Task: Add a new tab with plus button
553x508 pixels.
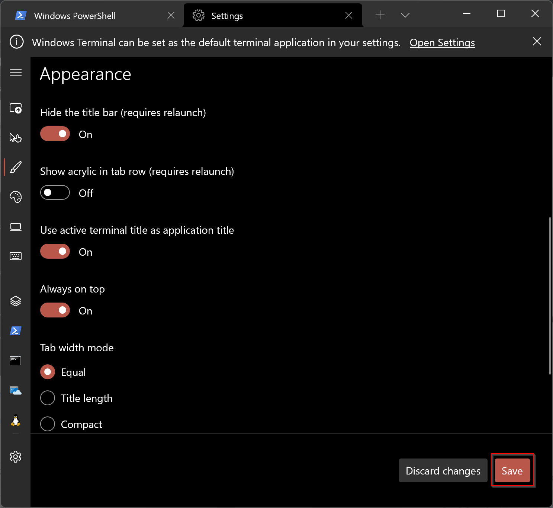Action: point(380,15)
